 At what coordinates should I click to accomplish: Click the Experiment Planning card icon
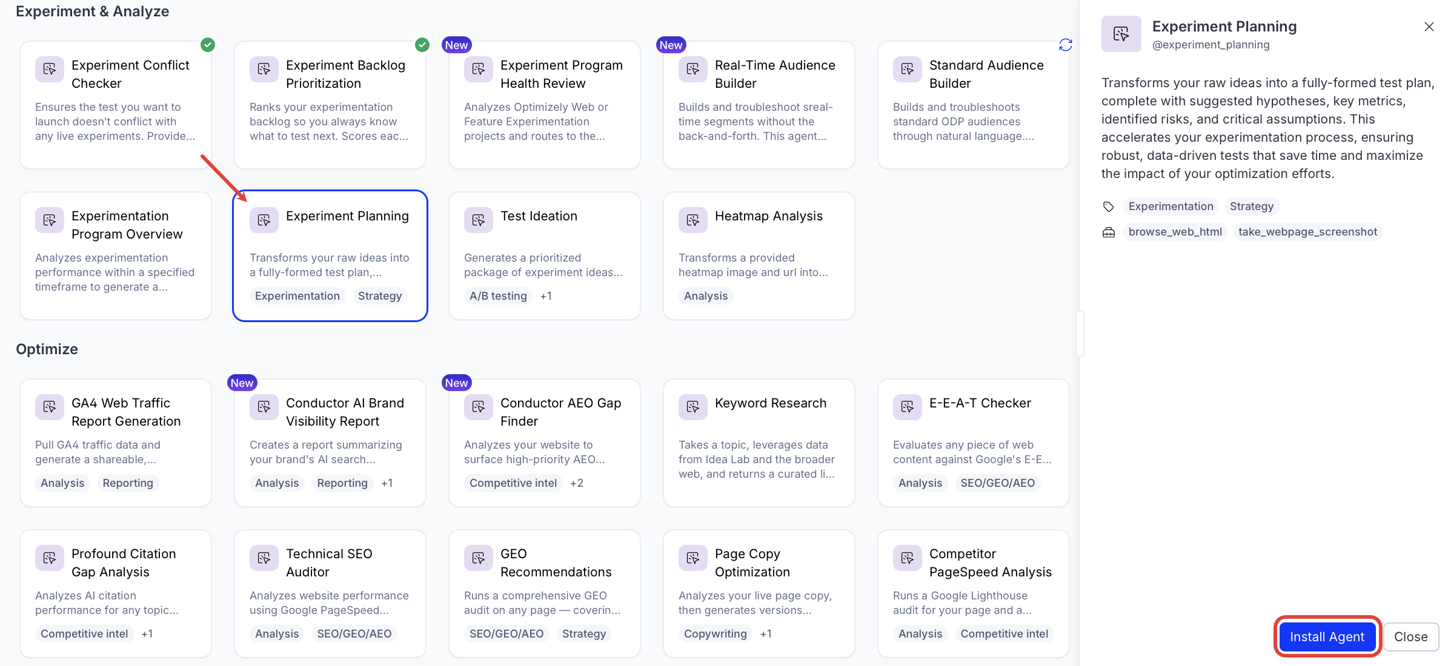264,220
